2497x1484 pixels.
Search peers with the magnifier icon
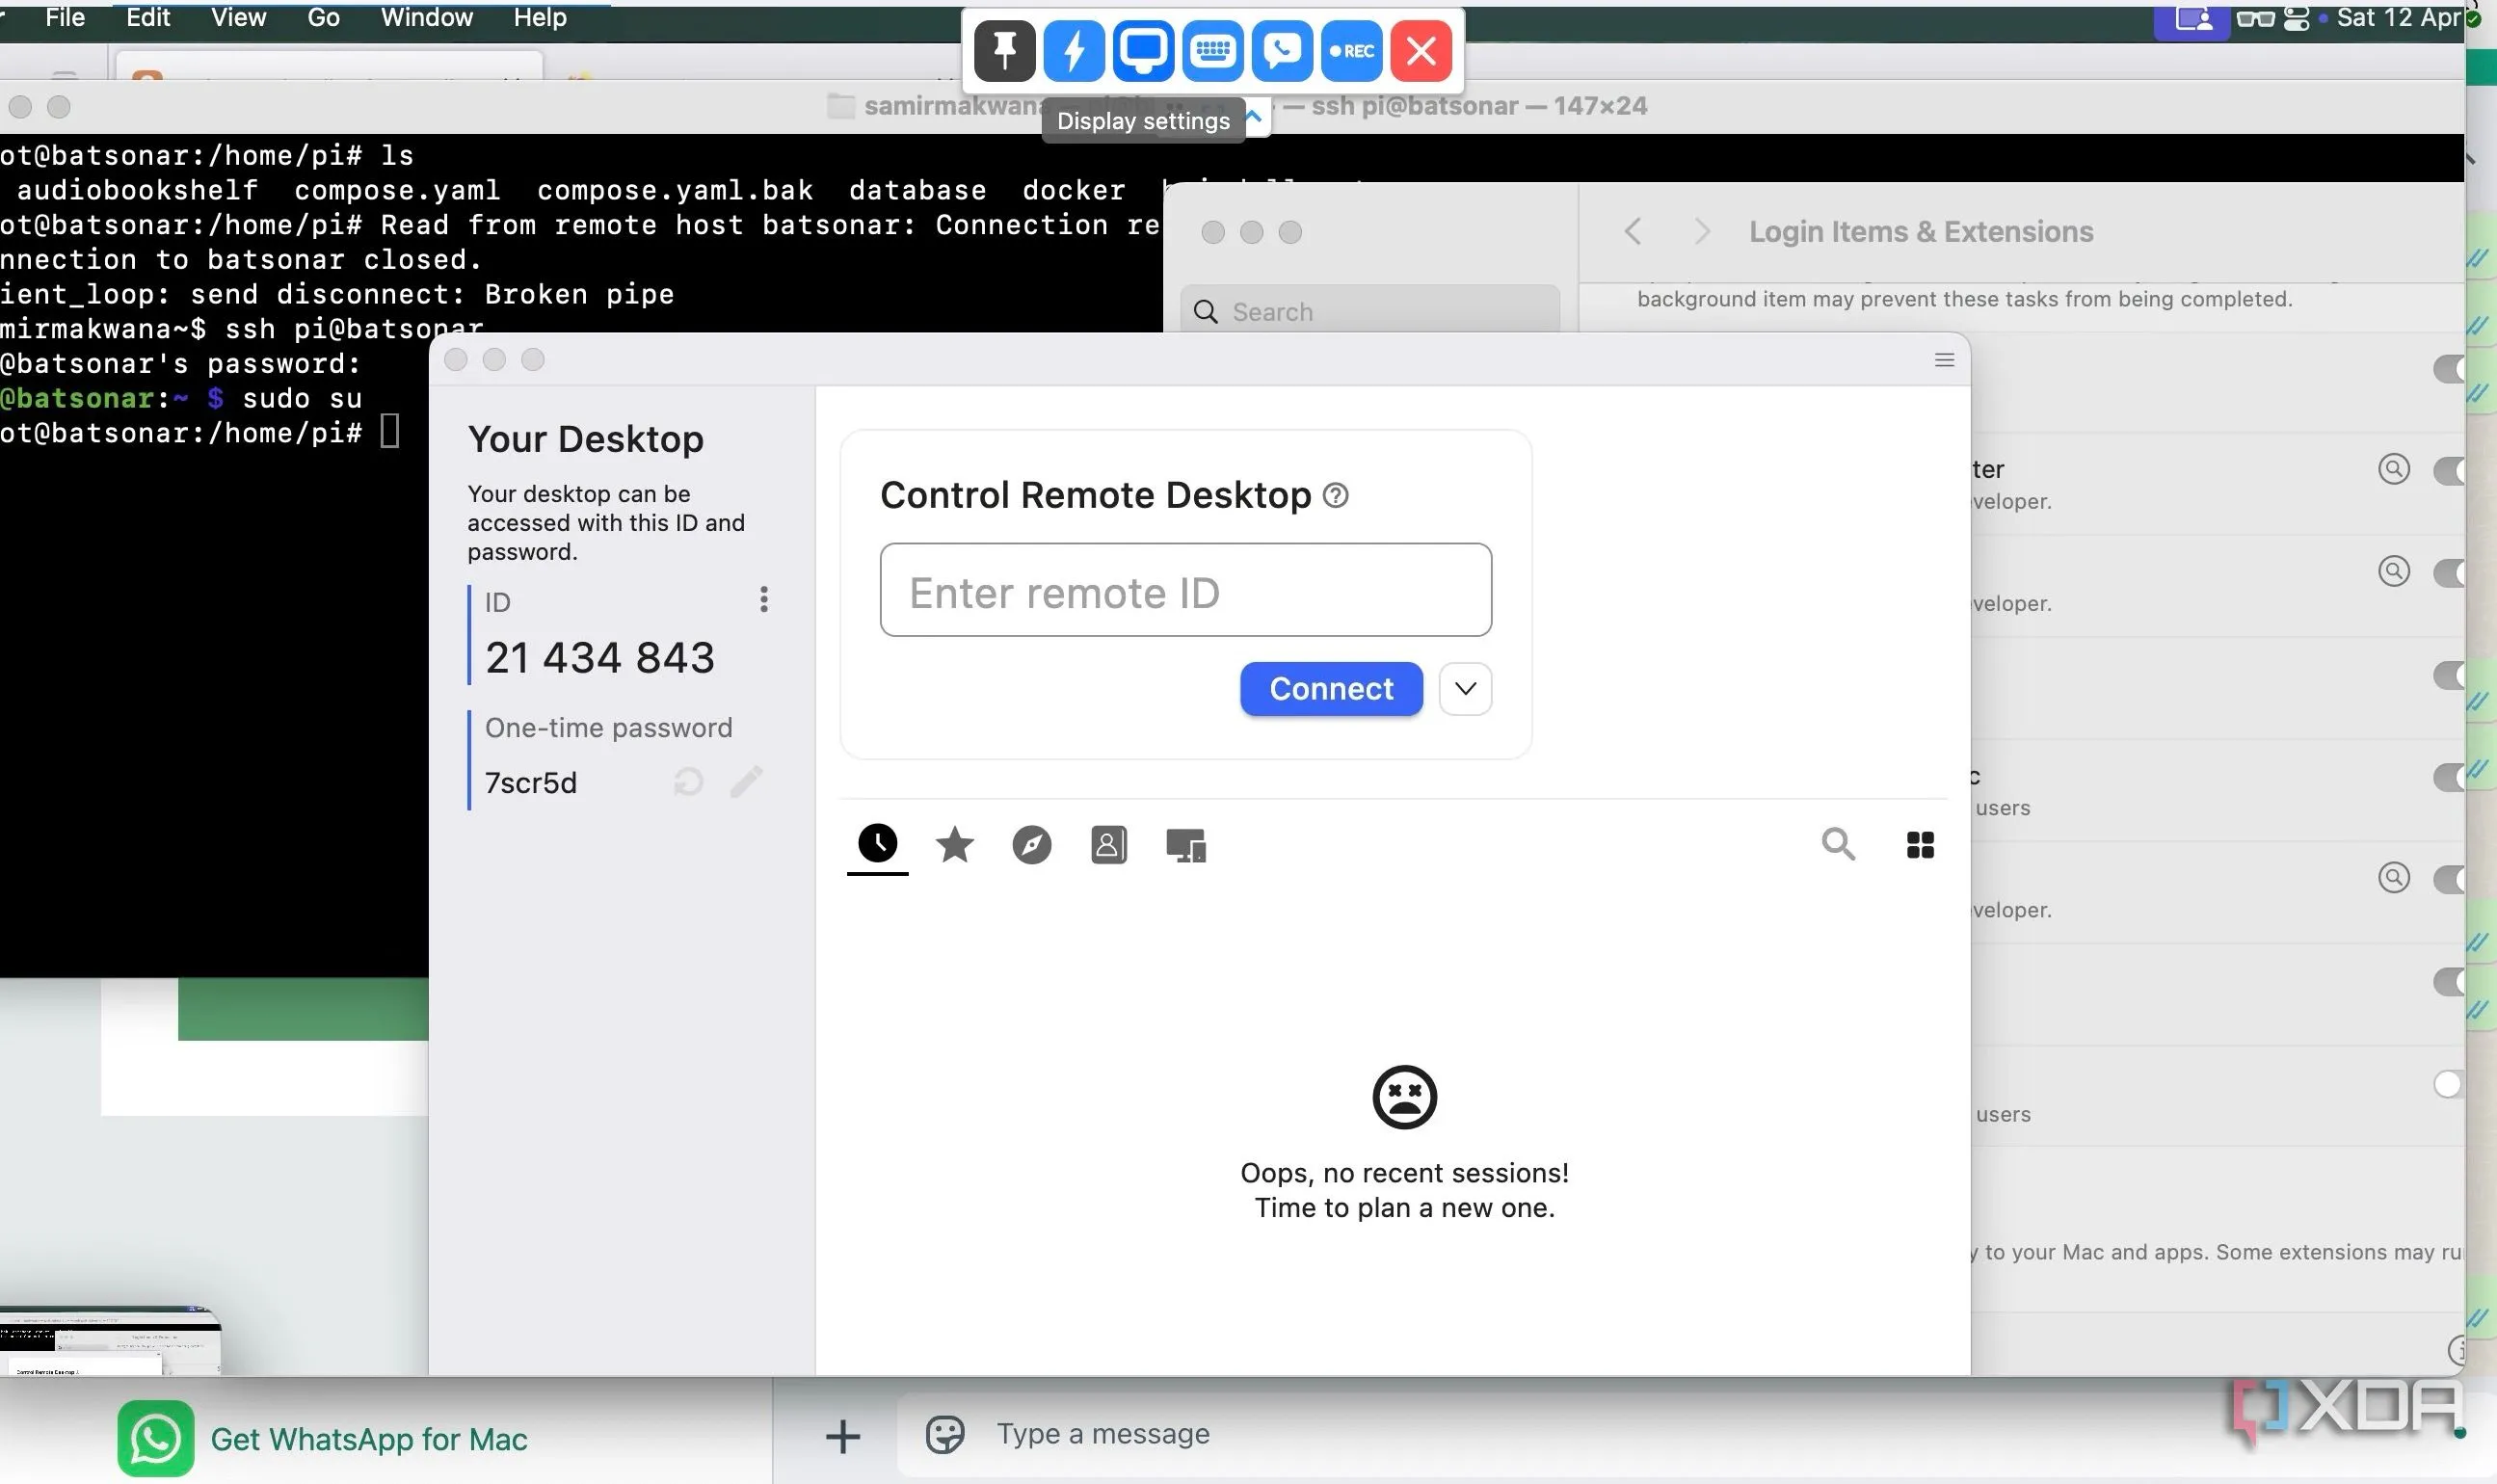tap(1838, 845)
